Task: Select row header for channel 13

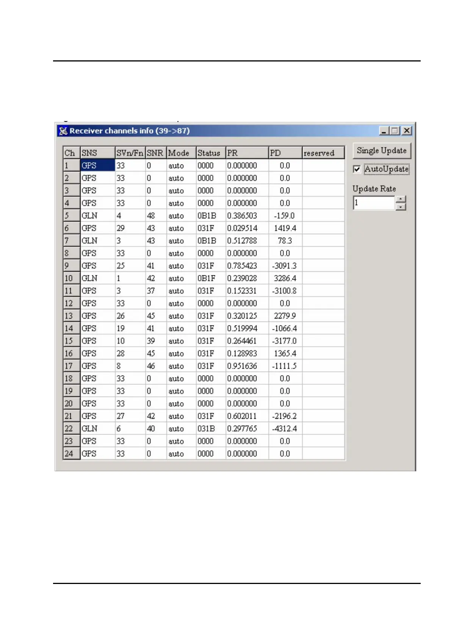Action: 72,316
